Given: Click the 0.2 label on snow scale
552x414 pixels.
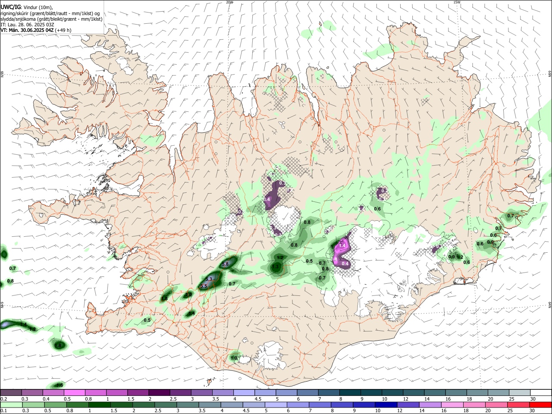Looking at the screenshot, I should click(x=4, y=399).
